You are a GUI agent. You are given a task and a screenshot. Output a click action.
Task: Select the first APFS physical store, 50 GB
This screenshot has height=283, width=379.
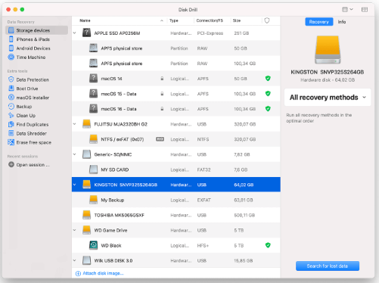(x=176, y=48)
